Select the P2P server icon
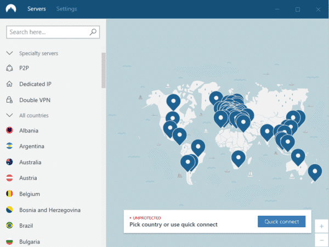Screen dimensions: 329x247 click(9, 68)
